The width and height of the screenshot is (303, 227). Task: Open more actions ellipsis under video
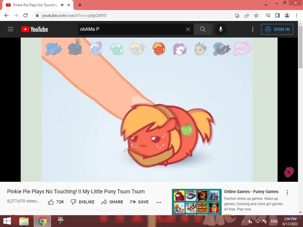(x=159, y=202)
